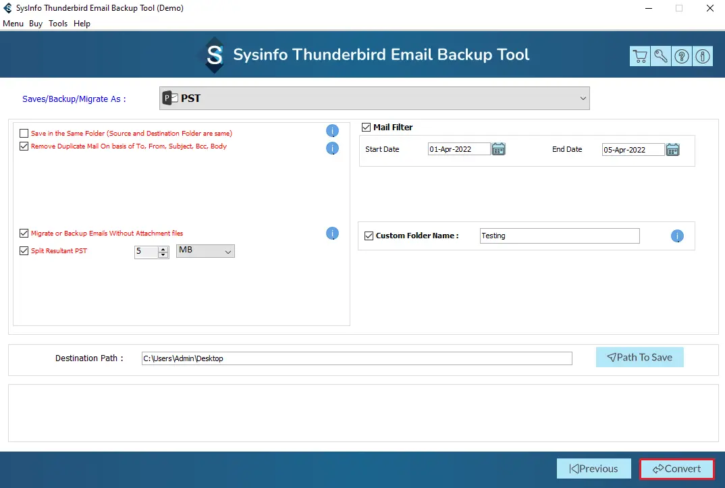Click the shopping cart buy icon
This screenshot has width=725, height=488.
(639, 57)
